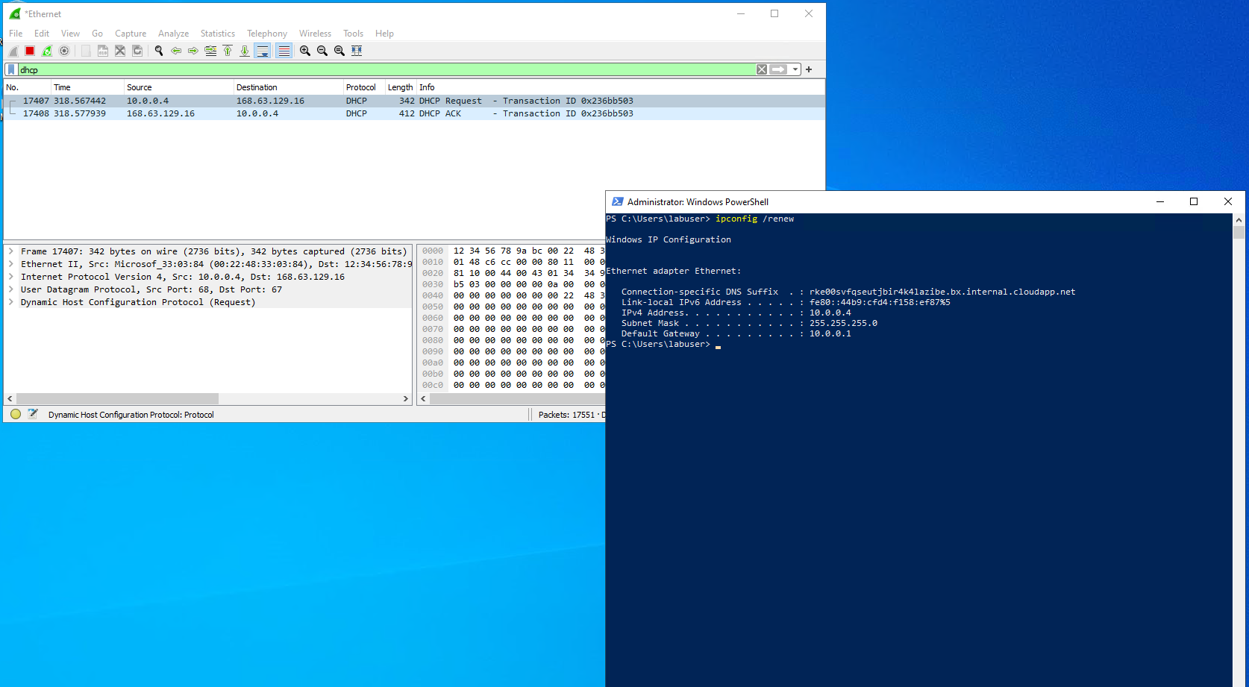Go to the previous packet

point(176,50)
